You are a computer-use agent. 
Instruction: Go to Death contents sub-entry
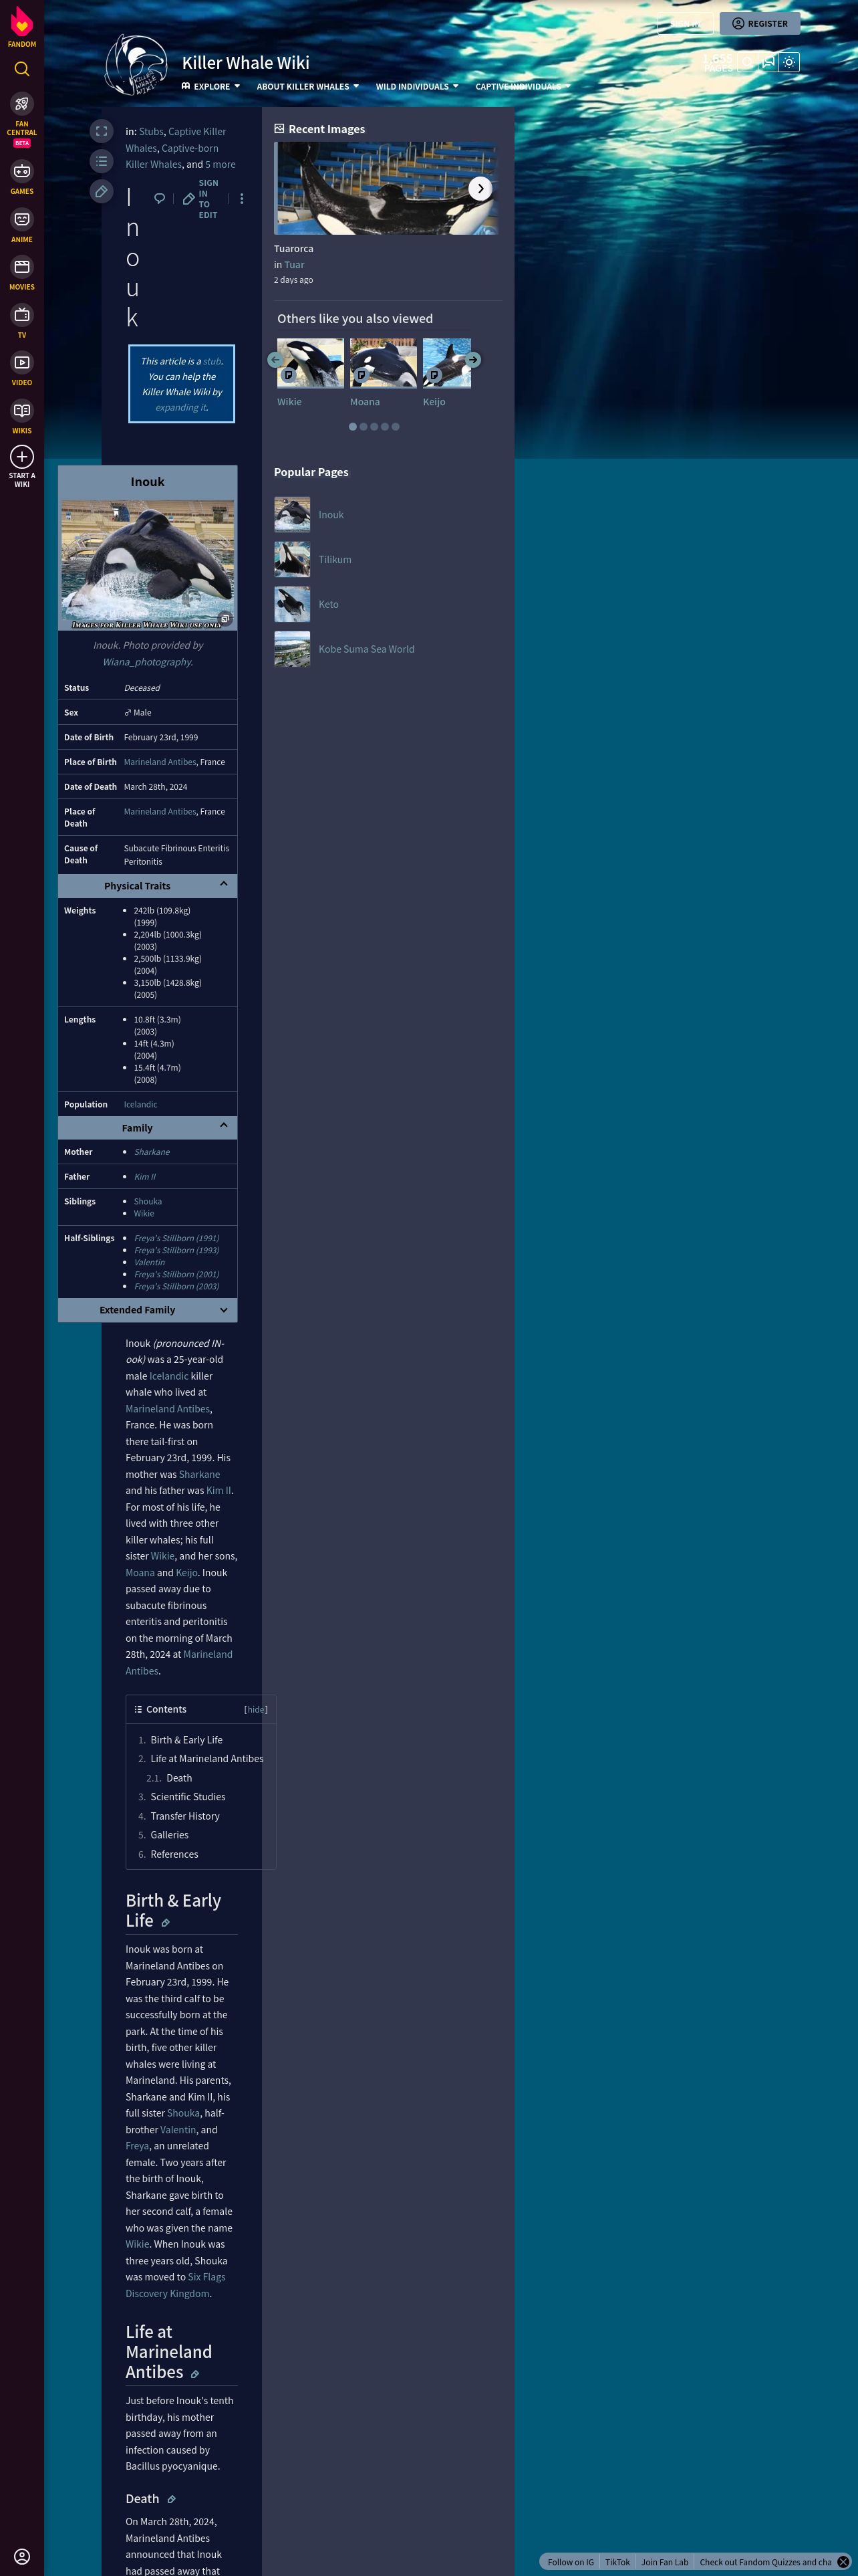[179, 1778]
